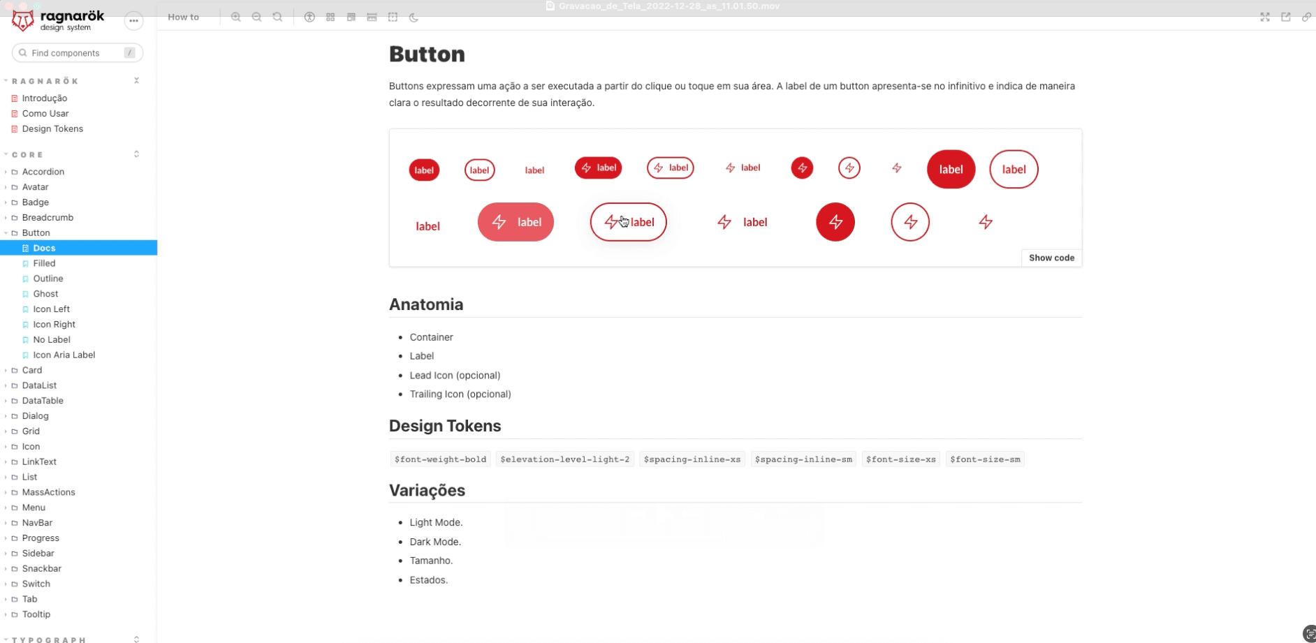Click the Show code button
Image resolution: width=1316 pixels, height=643 pixels.
[x=1051, y=258]
